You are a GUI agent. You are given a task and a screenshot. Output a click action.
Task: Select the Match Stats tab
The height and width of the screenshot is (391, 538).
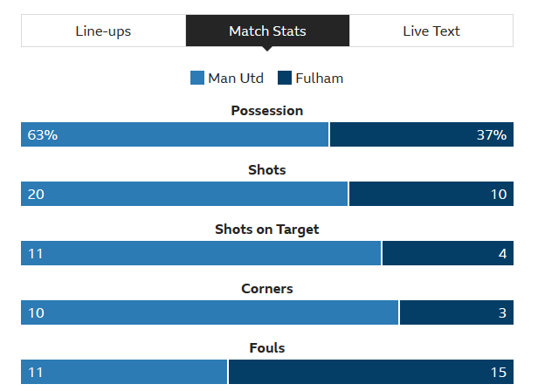tap(267, 31)
